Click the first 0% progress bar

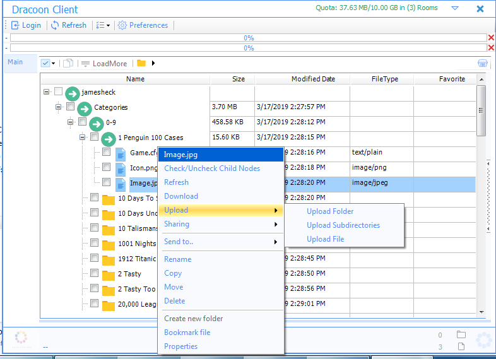[x=249, y=38]
